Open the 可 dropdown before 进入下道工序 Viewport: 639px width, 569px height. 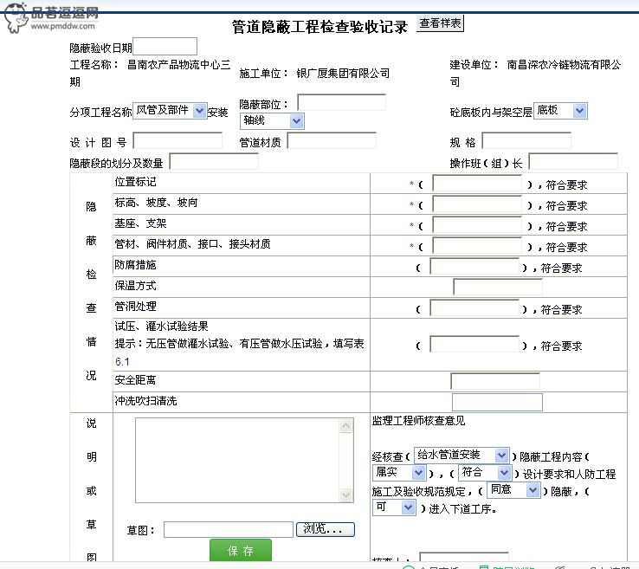tap(394, 508)
